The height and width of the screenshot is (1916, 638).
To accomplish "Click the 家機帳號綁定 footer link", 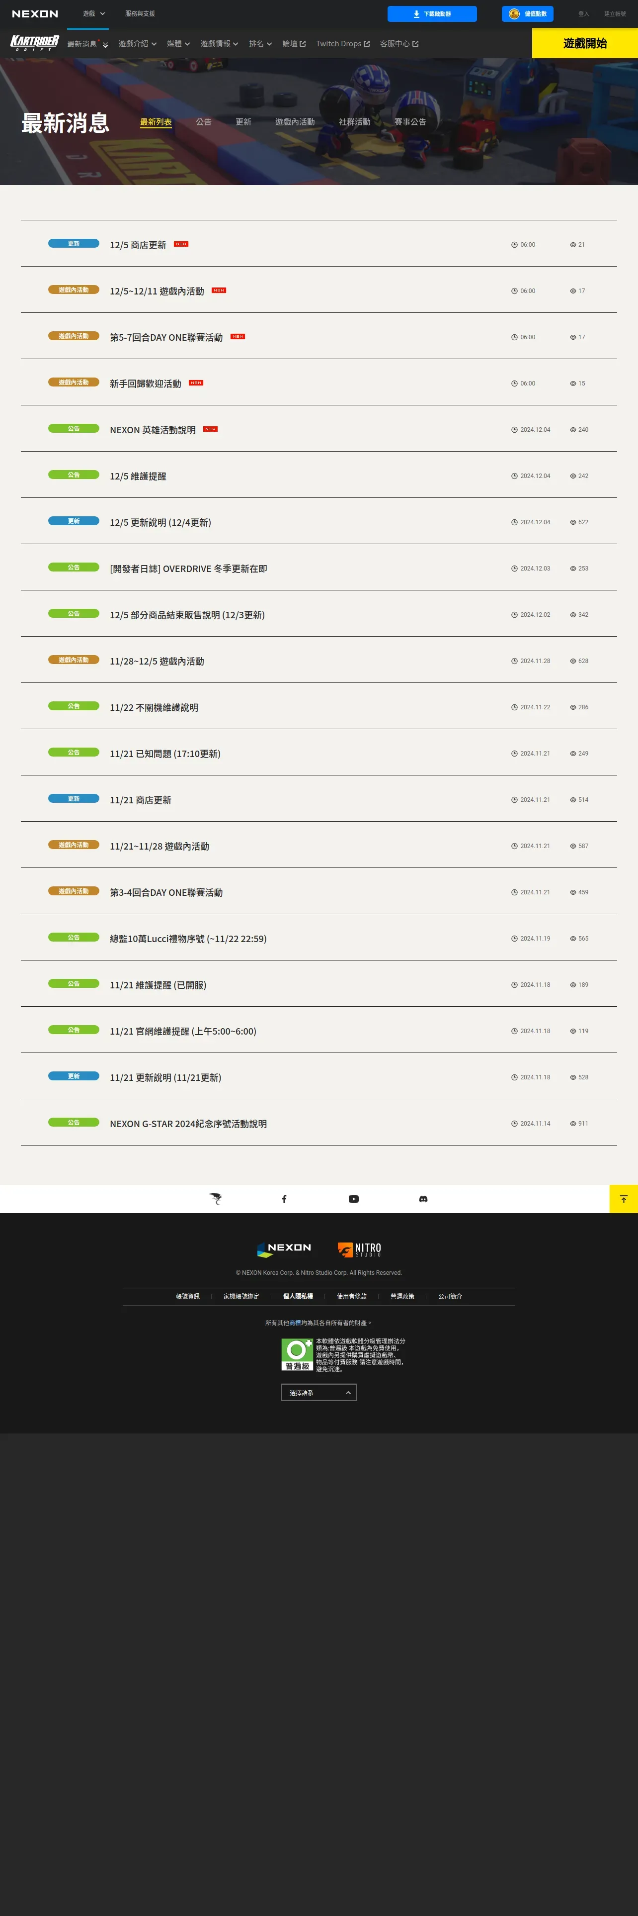I will tap(241, 1296).
